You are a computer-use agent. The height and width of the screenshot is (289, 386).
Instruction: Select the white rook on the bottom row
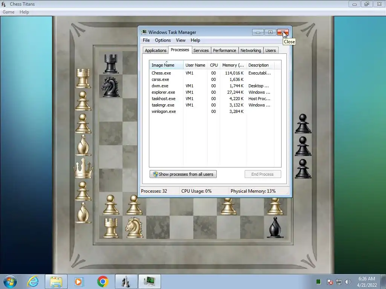coord(110,228)
